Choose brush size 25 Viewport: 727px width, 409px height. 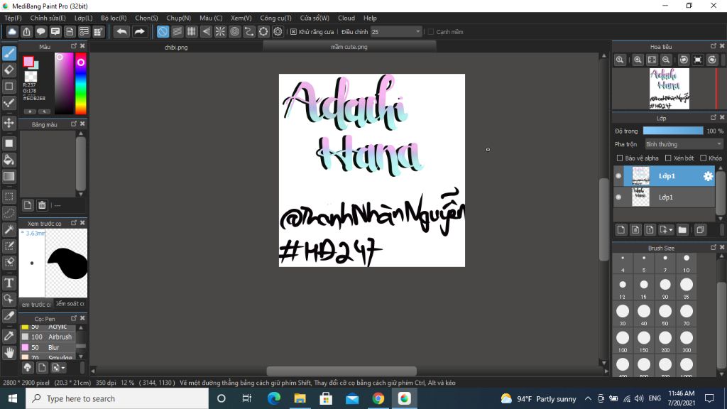point(687,288)
